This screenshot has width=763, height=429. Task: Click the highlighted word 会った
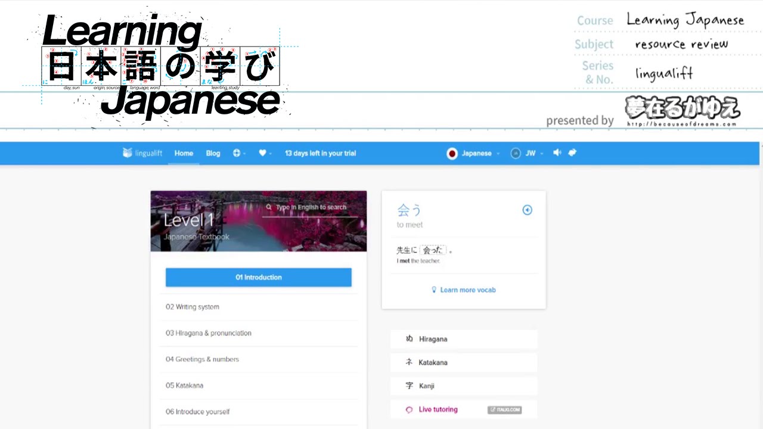(x=433, y=250)
